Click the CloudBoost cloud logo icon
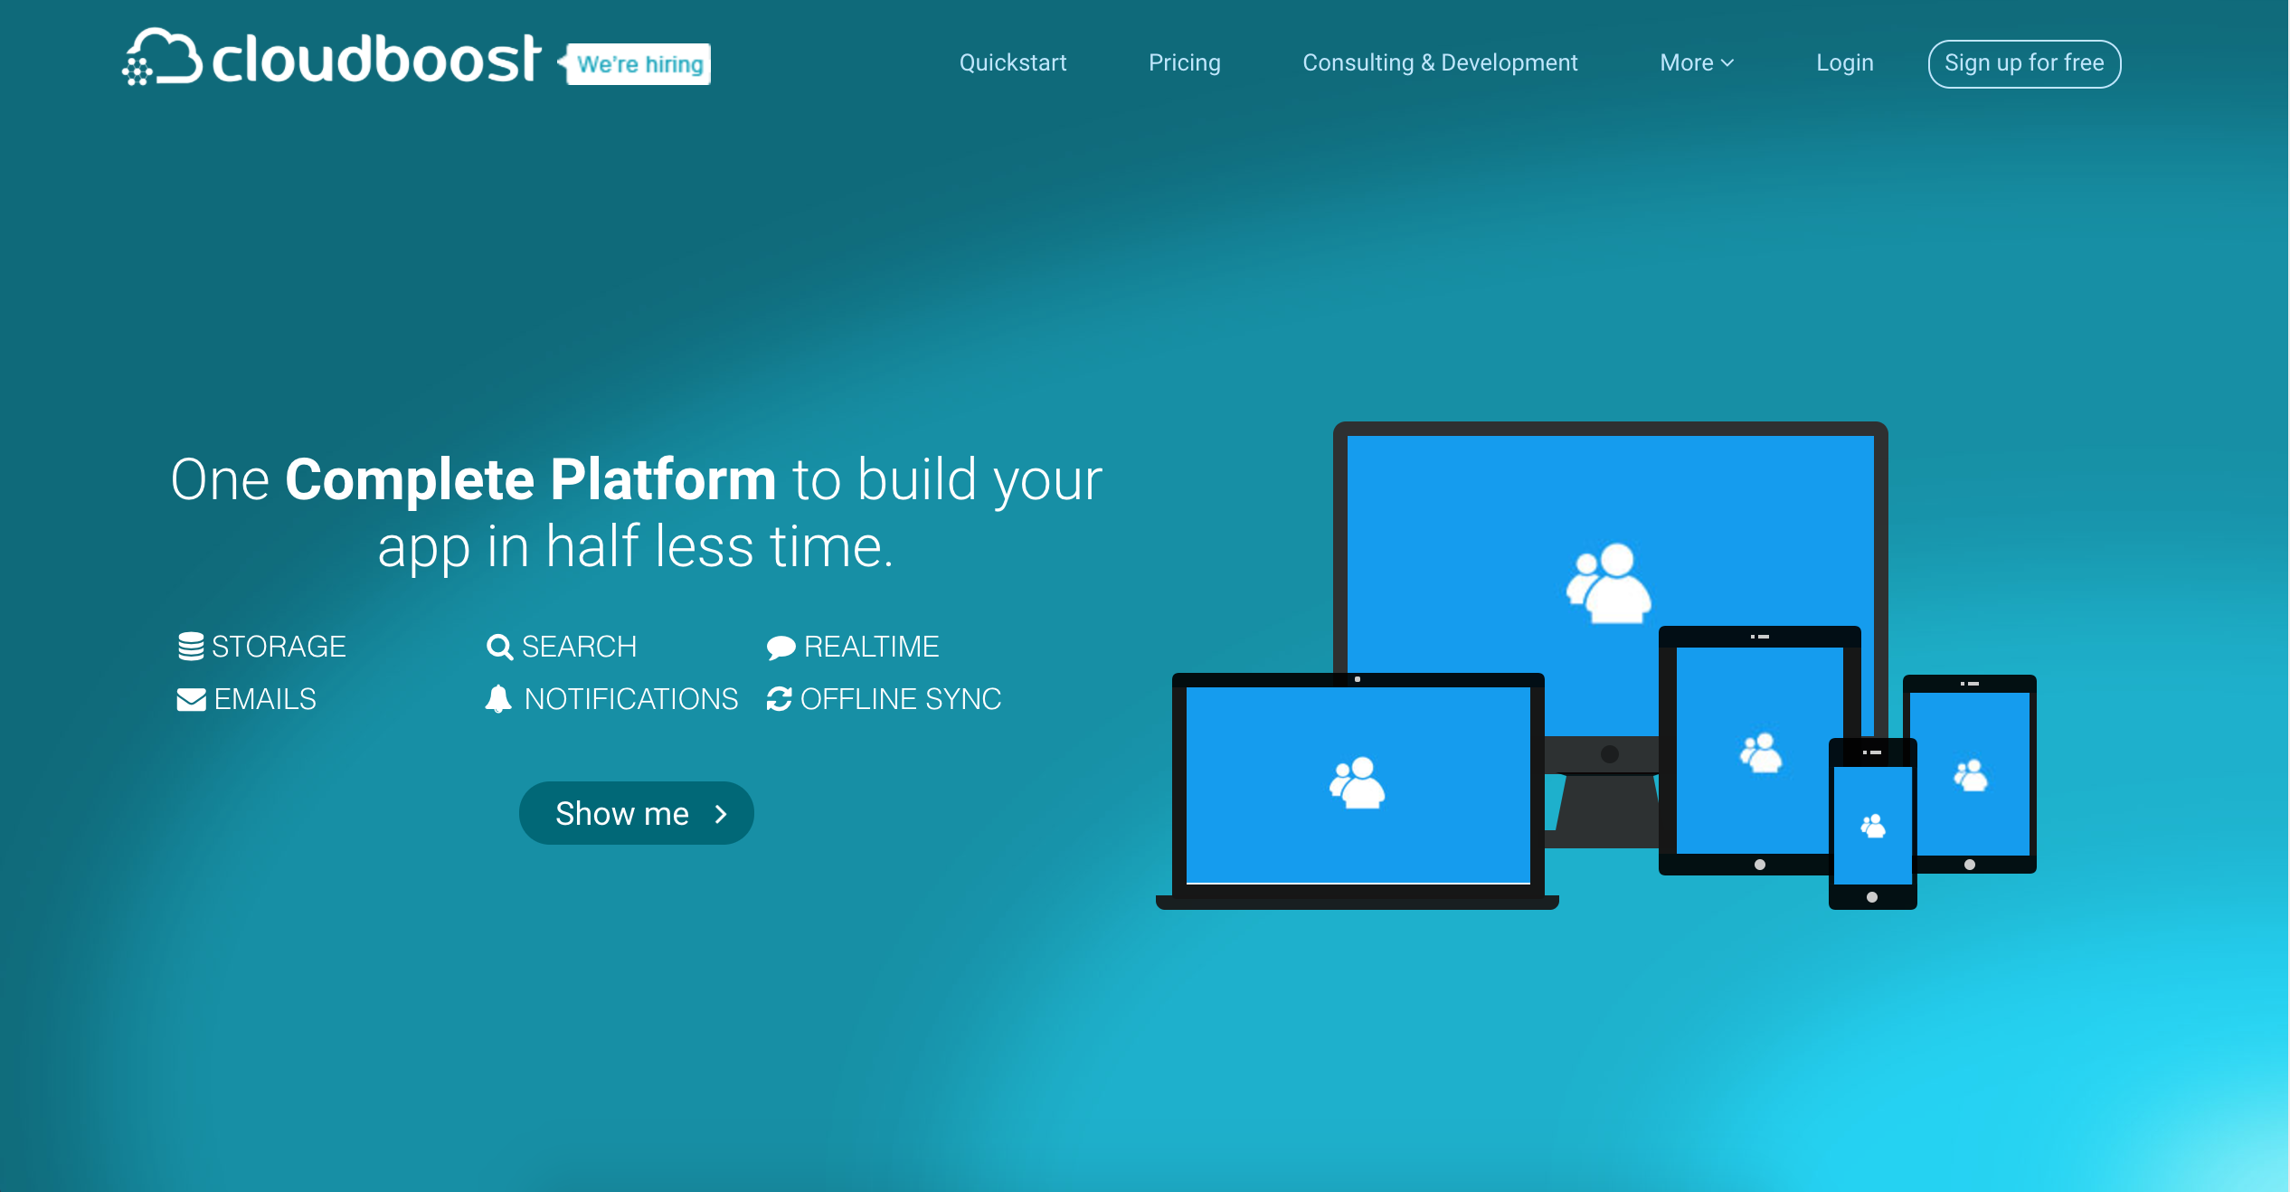The height and width of the screenshot is (1192, 2290). click(162, 57)
